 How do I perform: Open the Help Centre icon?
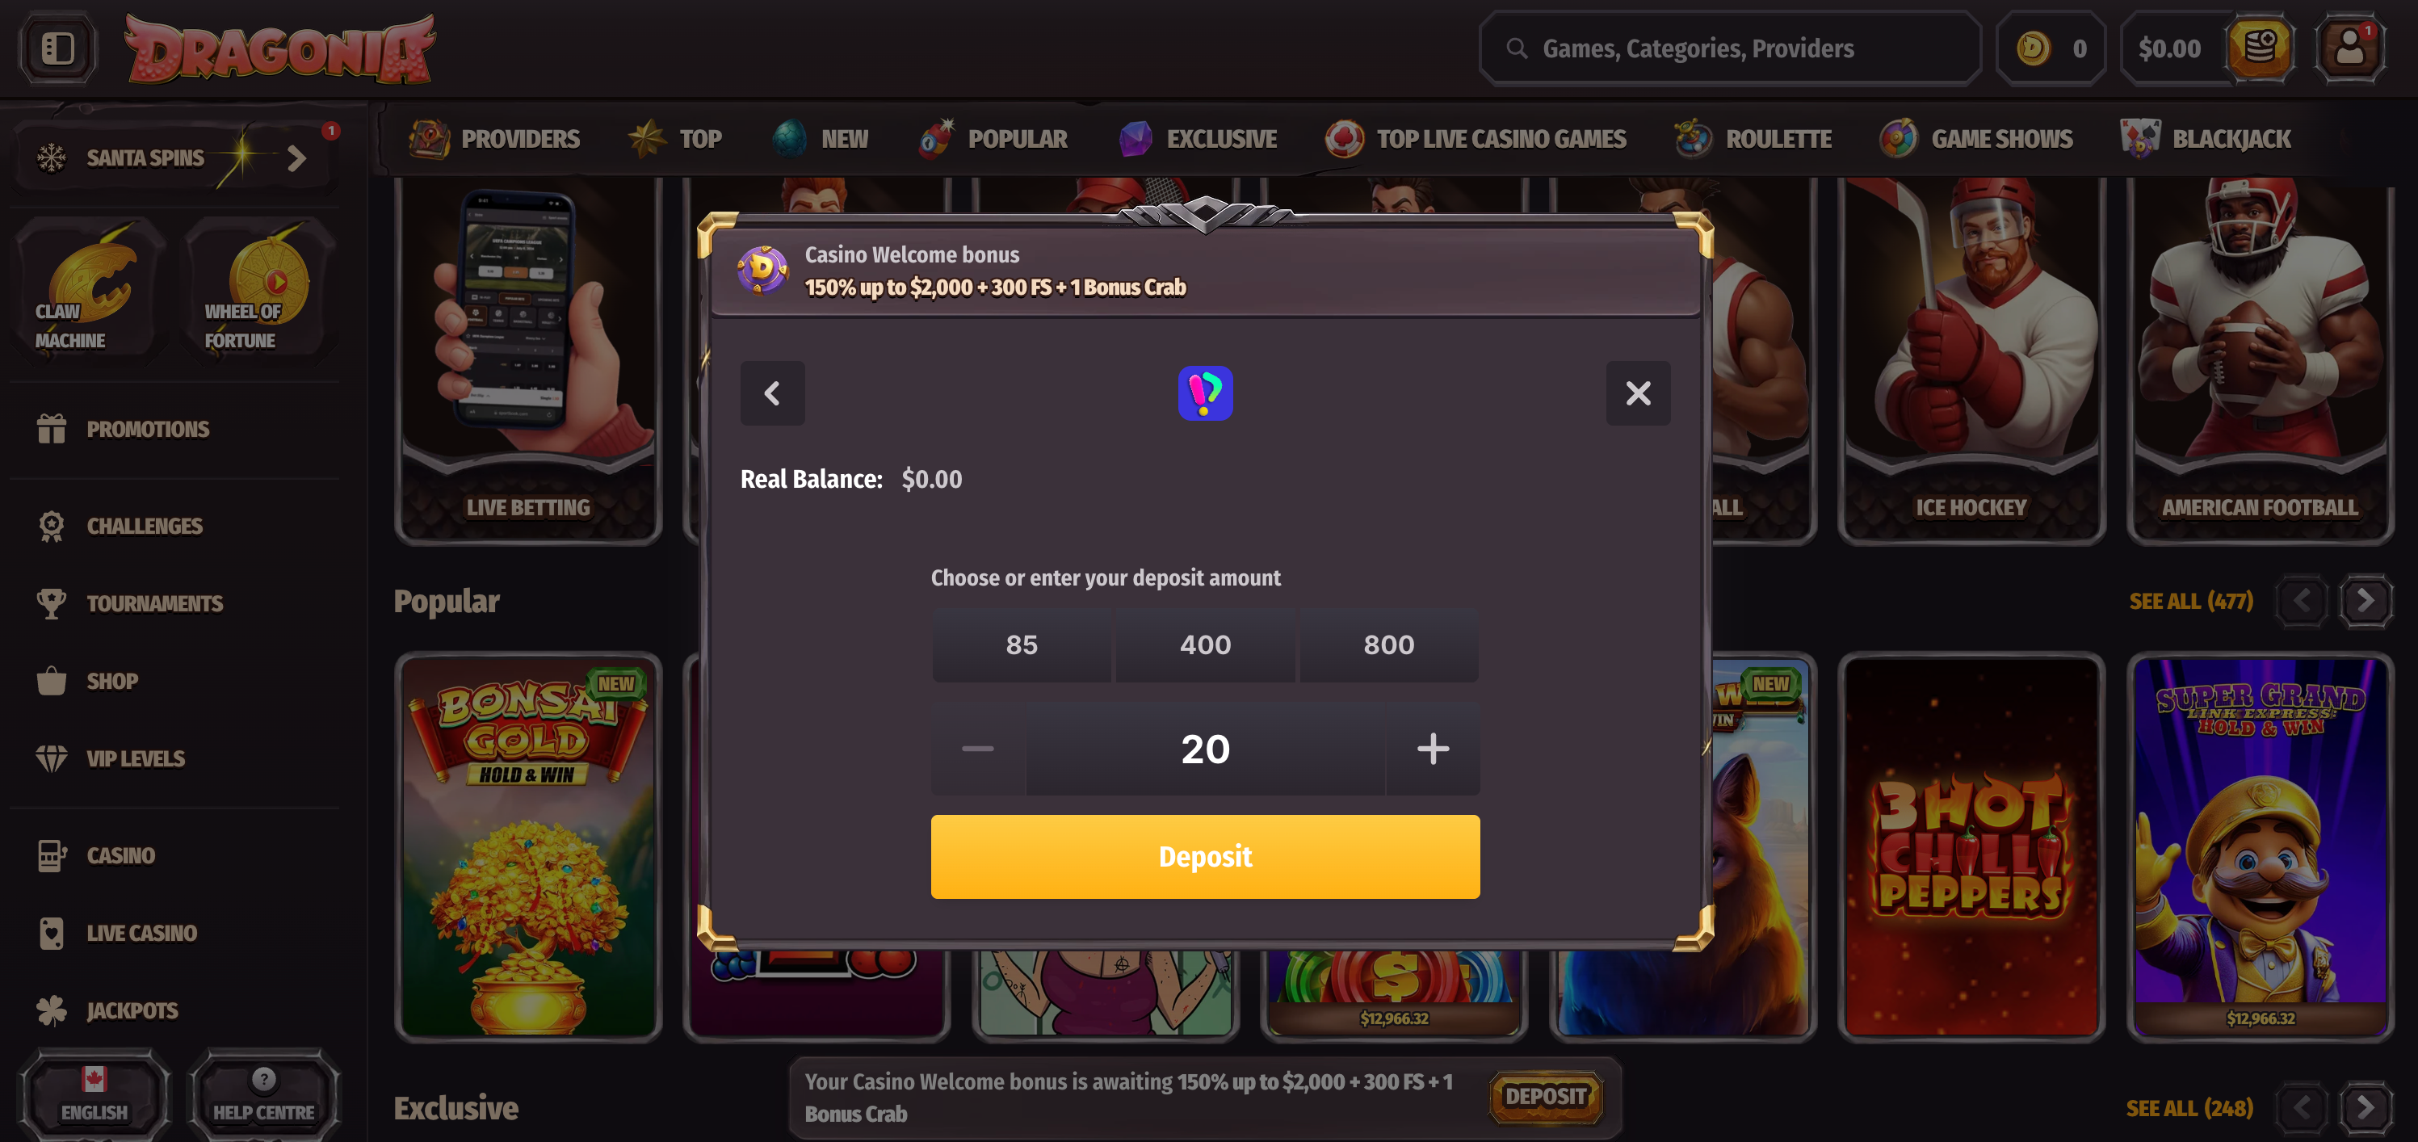pos(264,1094)
